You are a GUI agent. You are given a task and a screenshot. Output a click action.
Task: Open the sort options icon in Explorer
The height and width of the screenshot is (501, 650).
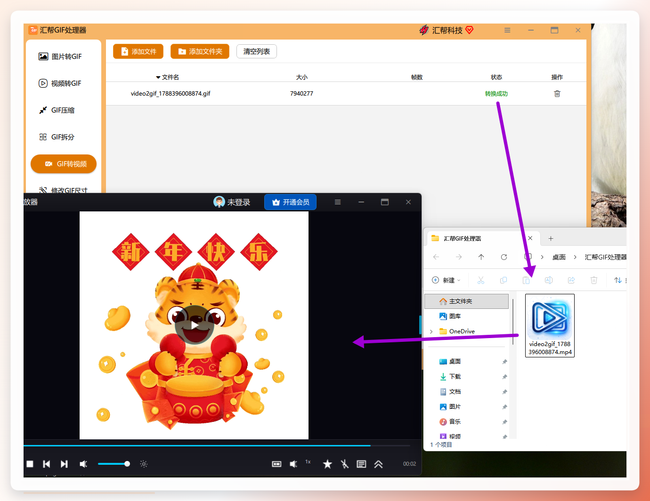618,280
